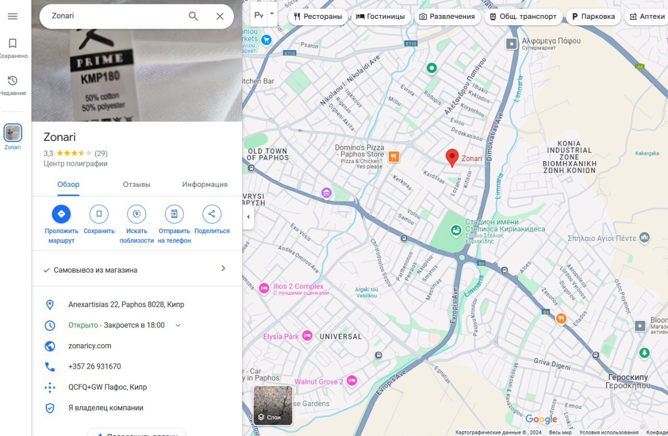Click the Pv extension button on map
The height and width of the screenshot is (436, 668).
pos(259,16)
